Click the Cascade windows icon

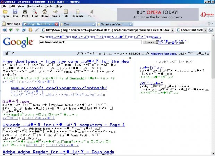click(x=78, y=14)
